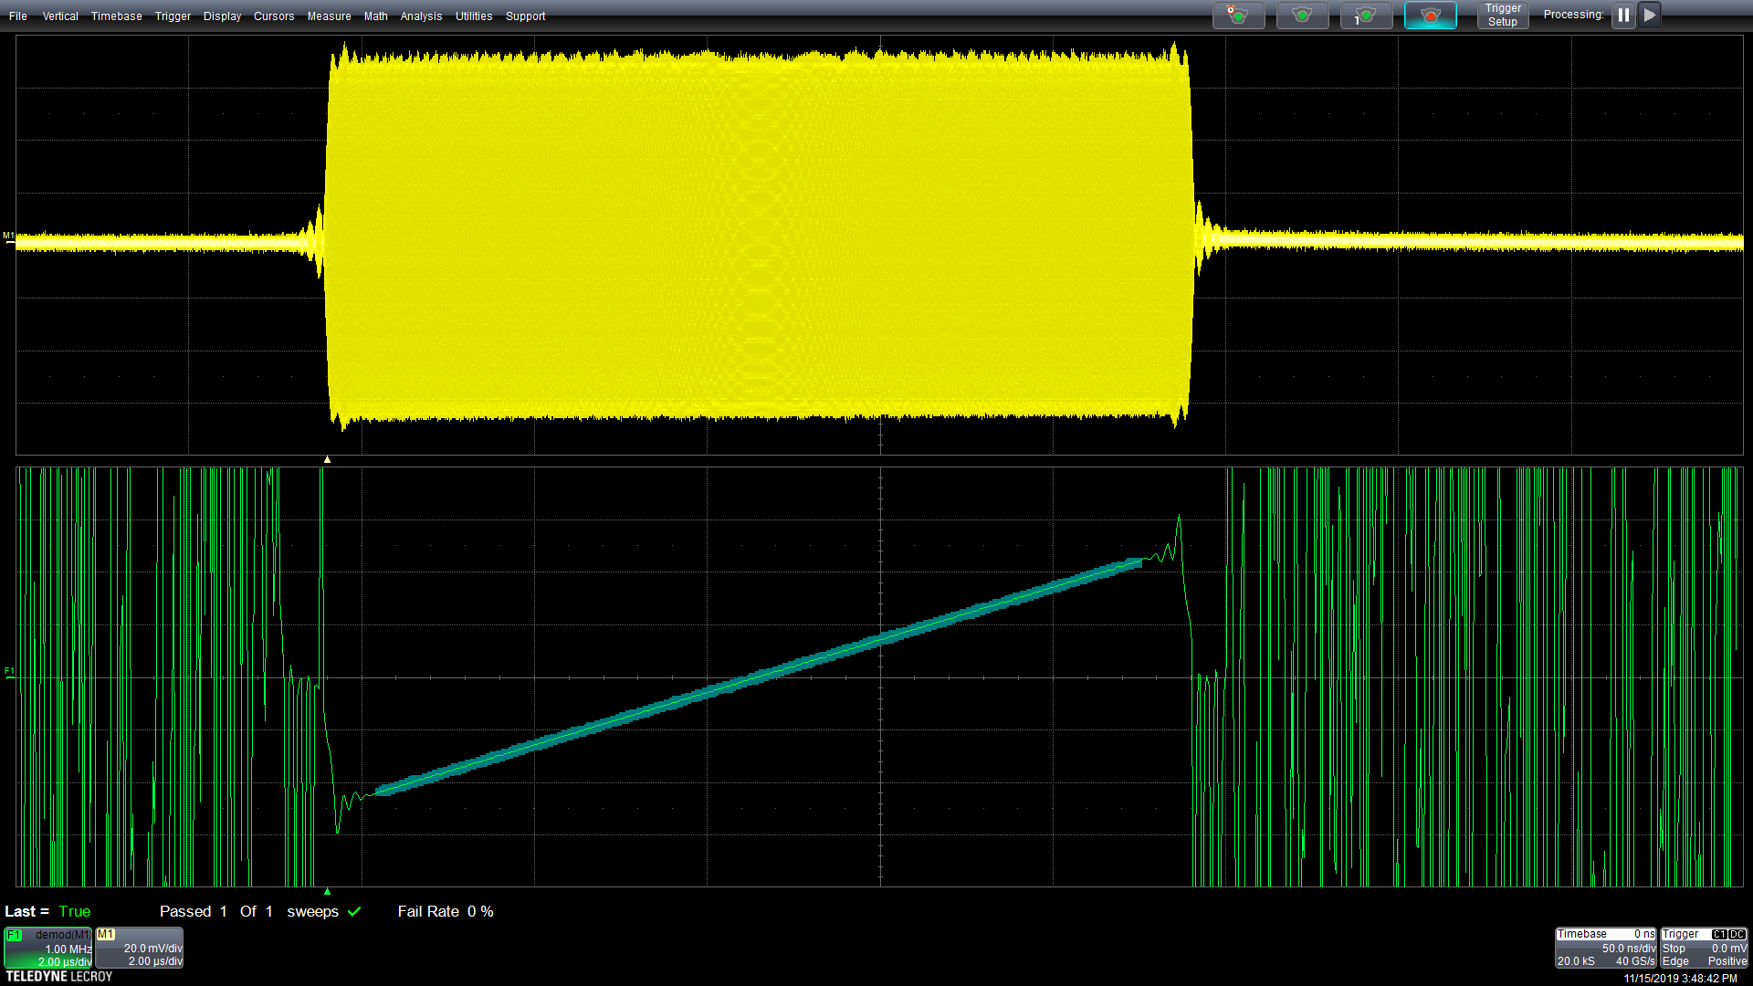Screen dimensions: 1753x986
Task: Set Single trigger mode icon
Action: [1366, 16]
